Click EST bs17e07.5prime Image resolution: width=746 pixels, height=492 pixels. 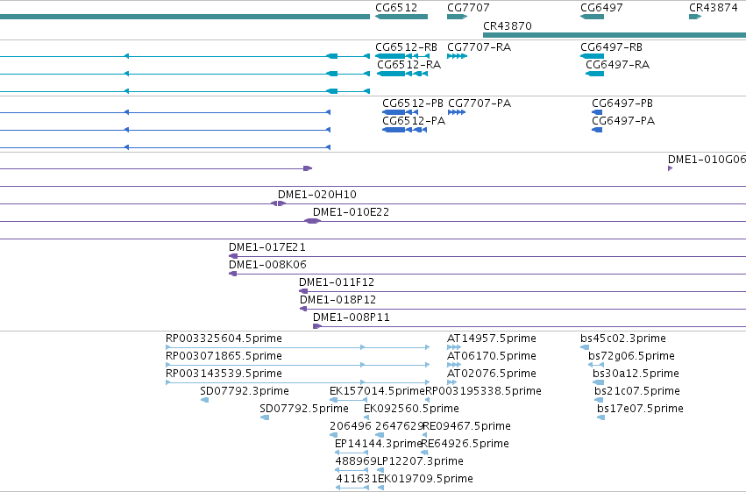[640, 409]
